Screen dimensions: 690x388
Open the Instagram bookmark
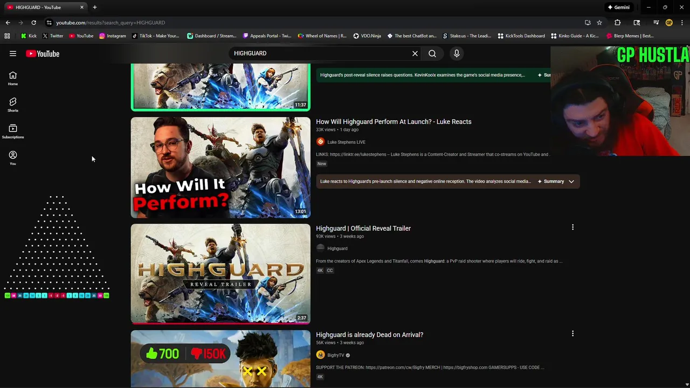pos(113,36)
